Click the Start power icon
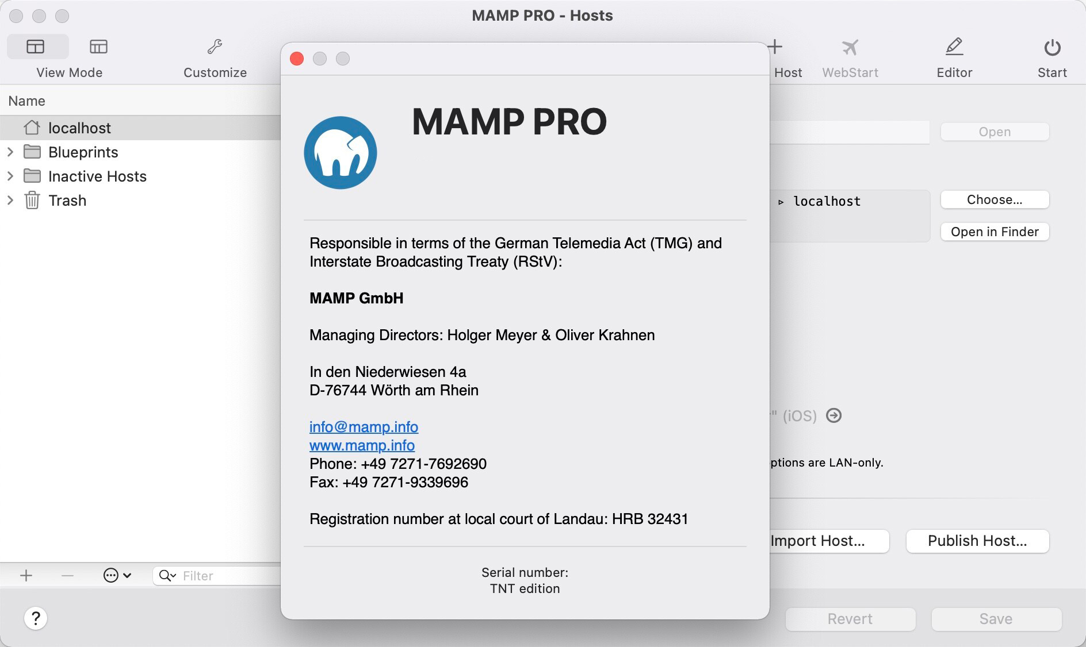This screenshot has width=1086, height=647. point(1052,47)
